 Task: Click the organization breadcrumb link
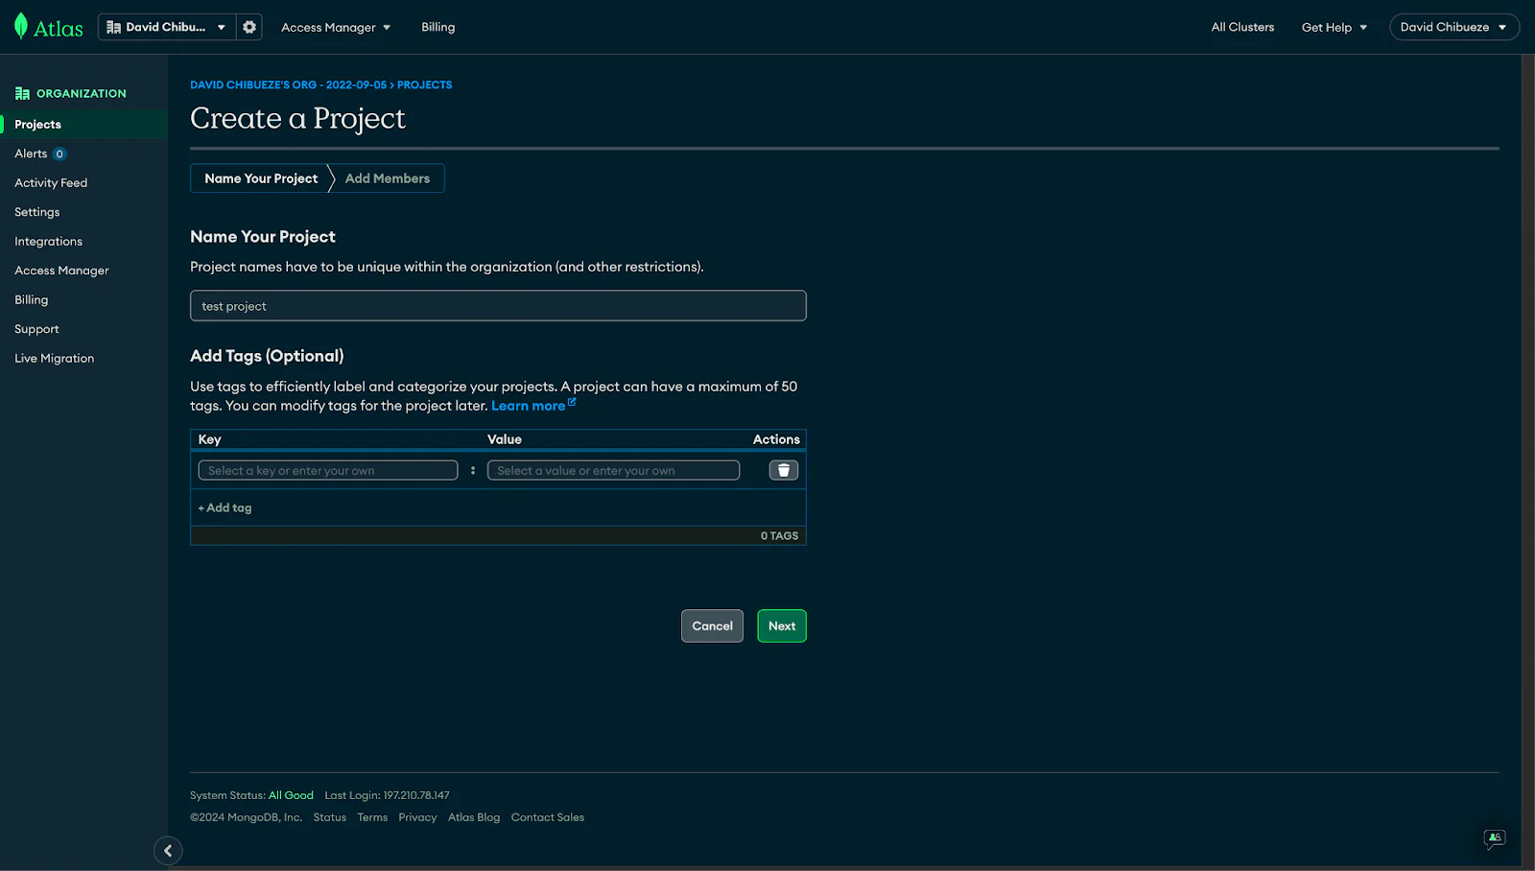288,84
